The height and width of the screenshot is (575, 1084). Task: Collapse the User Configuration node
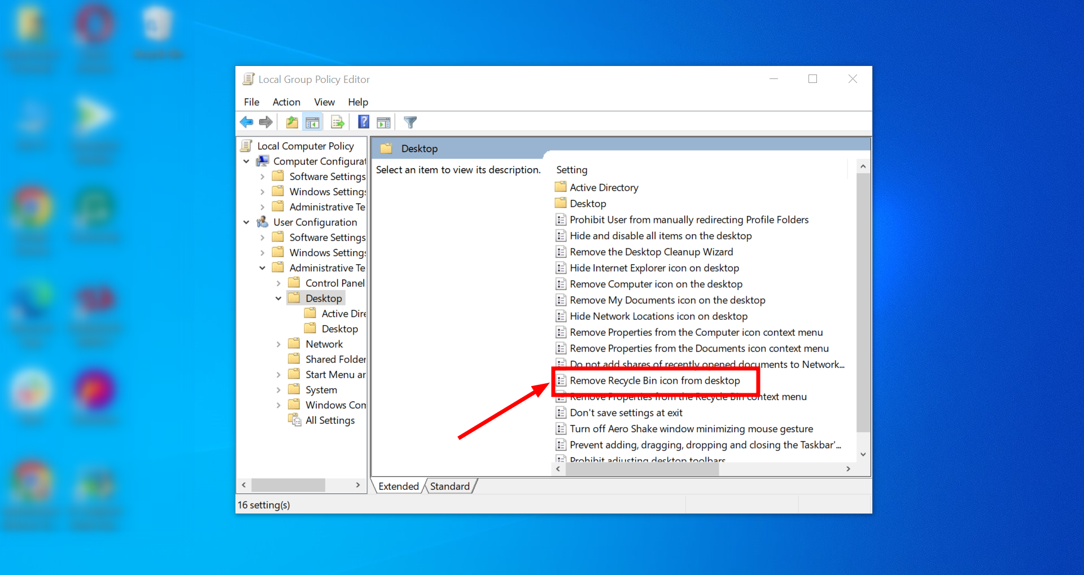[x=246, y=222]
